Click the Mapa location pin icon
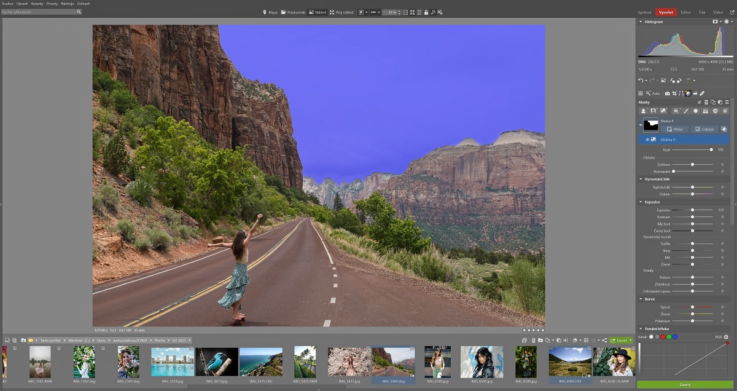 (x=265, y=12)
